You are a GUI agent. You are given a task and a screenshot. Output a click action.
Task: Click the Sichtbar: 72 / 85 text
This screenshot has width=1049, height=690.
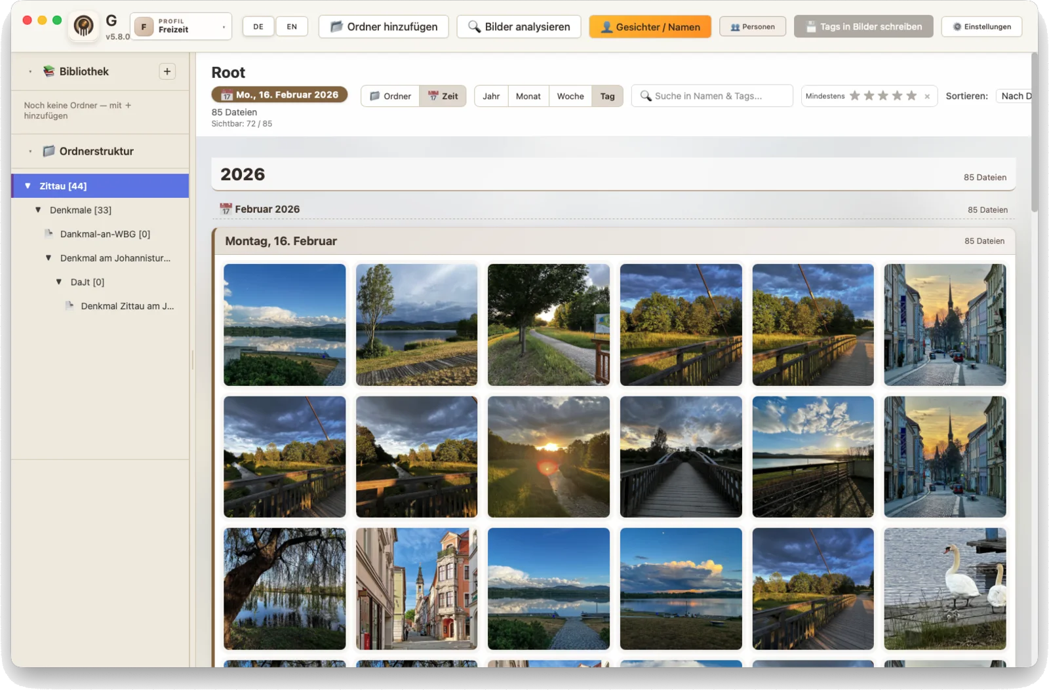pos(241,124)
